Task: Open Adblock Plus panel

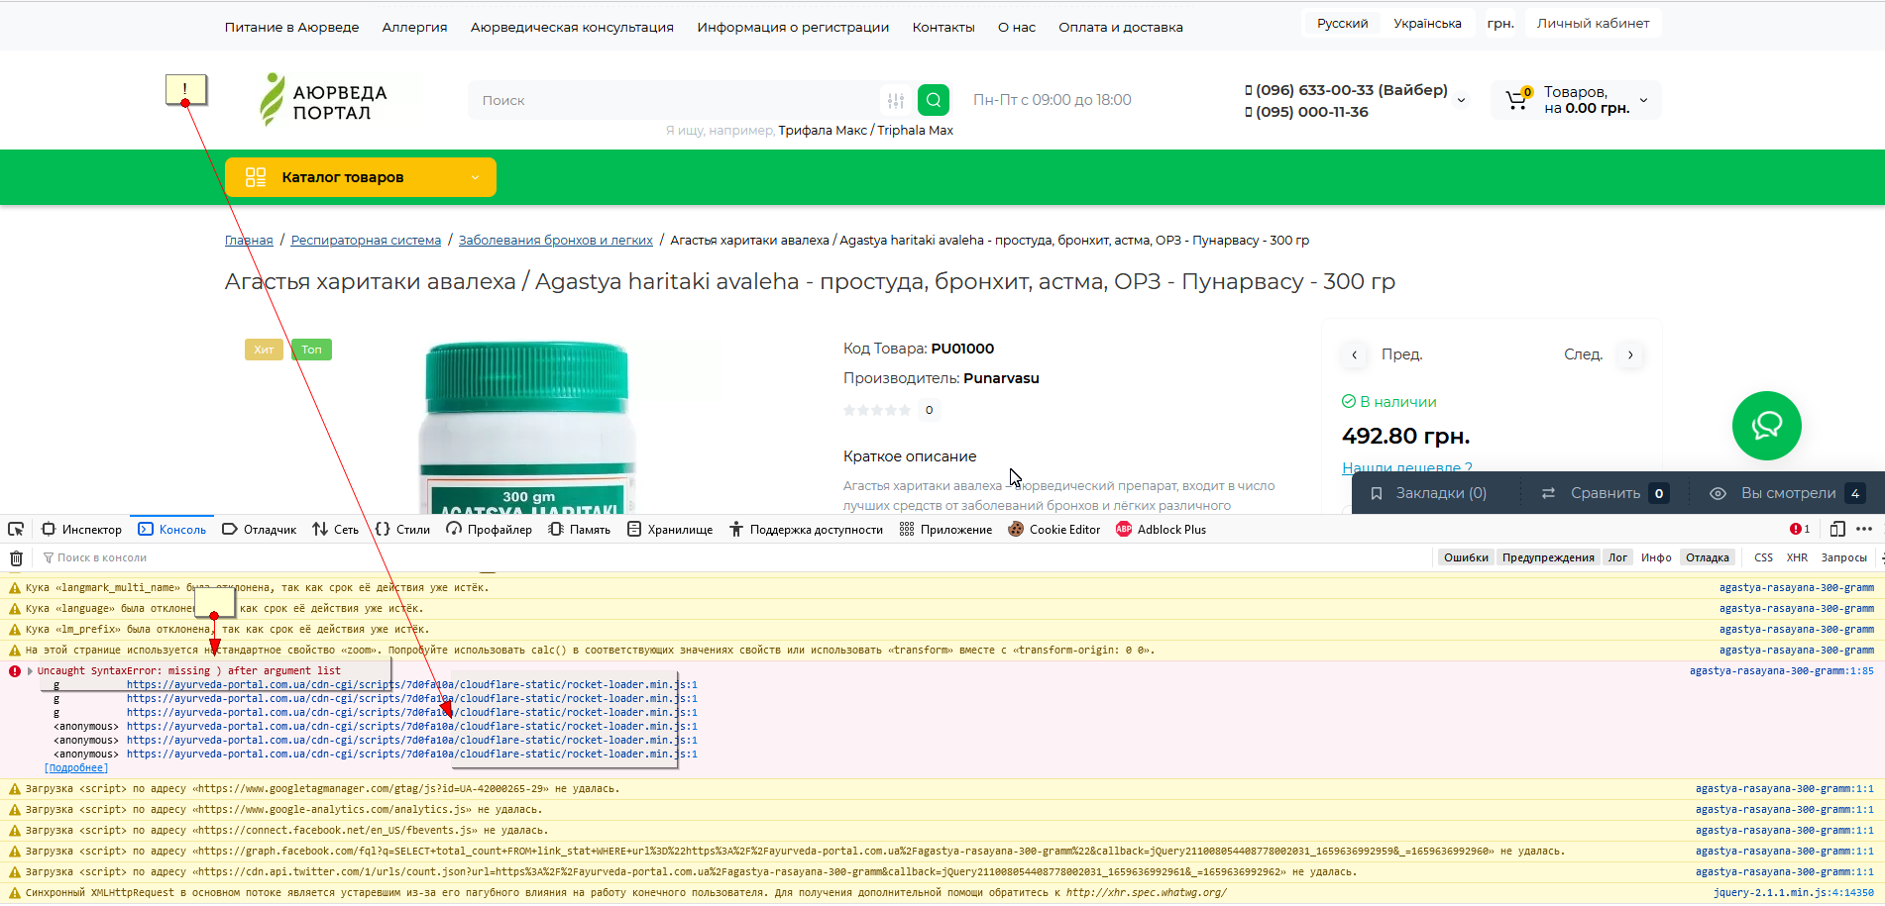Action: 1162,530
